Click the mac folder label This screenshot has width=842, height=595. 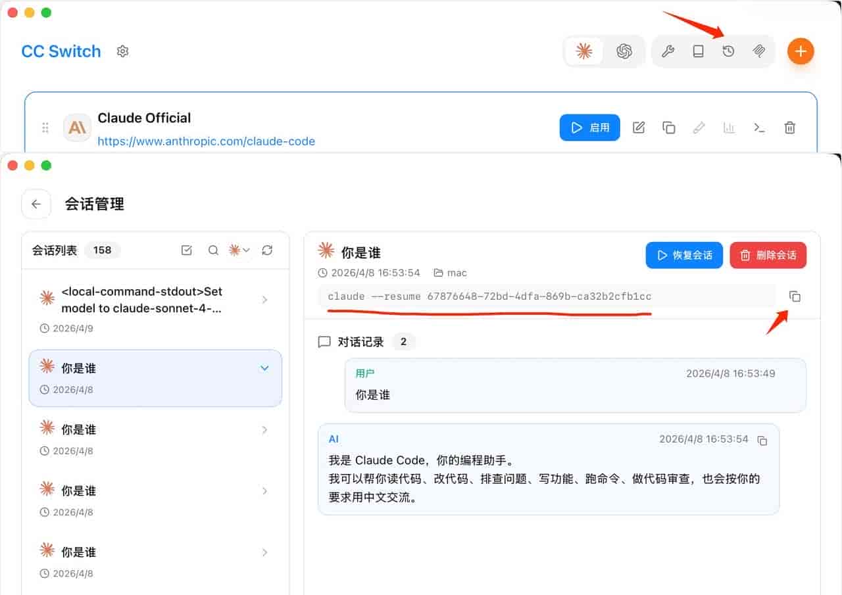[451, 272]
